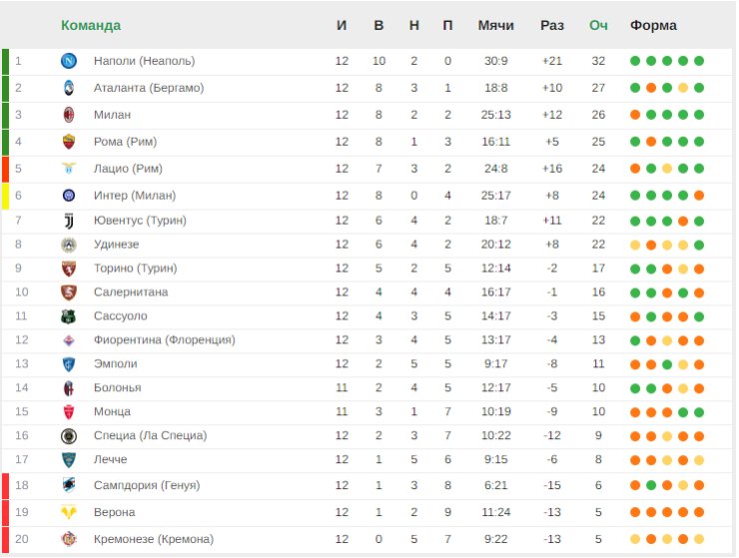Click the AC Milan crest icon
The image size is (739, 558).
[69, 115]
